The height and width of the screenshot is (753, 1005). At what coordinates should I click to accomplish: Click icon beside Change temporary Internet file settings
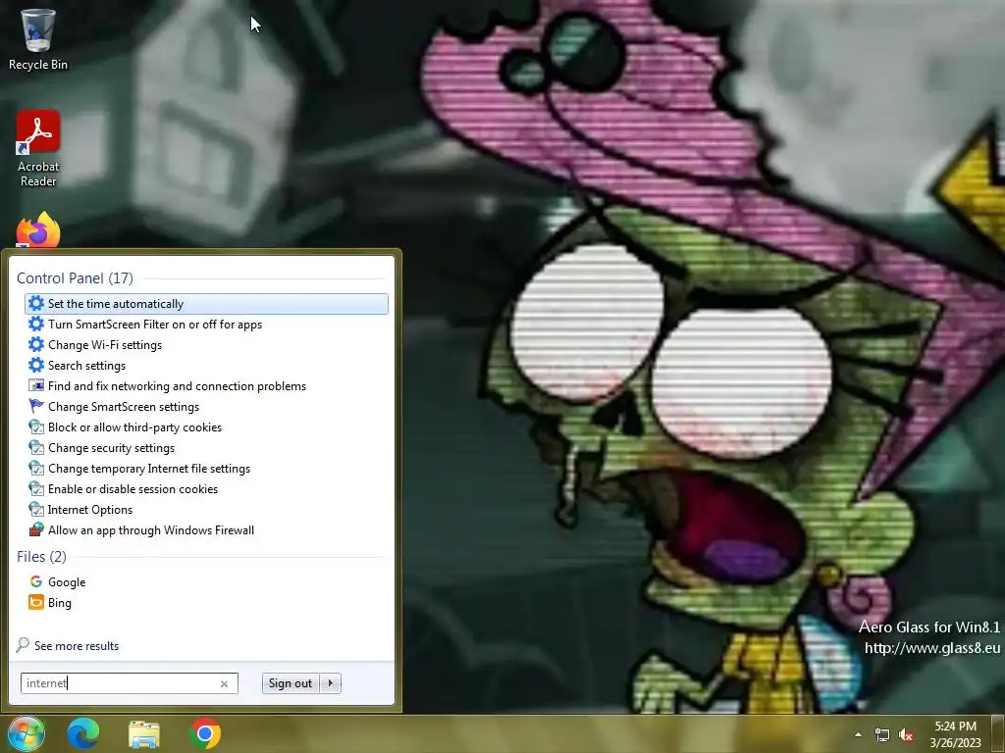(36, 468)
